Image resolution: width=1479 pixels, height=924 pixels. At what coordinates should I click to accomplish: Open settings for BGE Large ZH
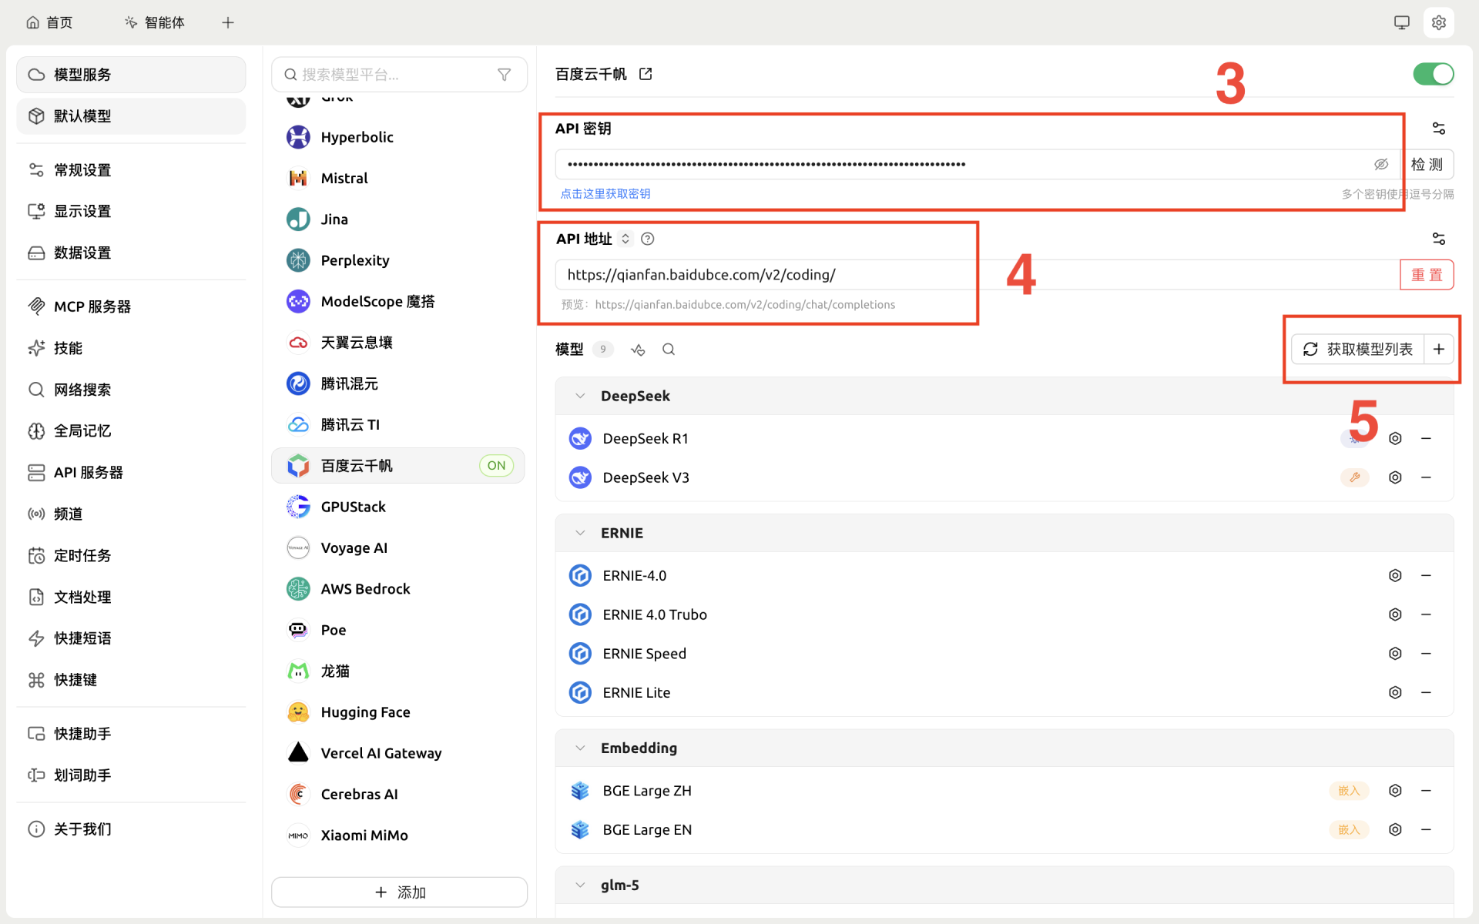click(x=1395, y=791)
